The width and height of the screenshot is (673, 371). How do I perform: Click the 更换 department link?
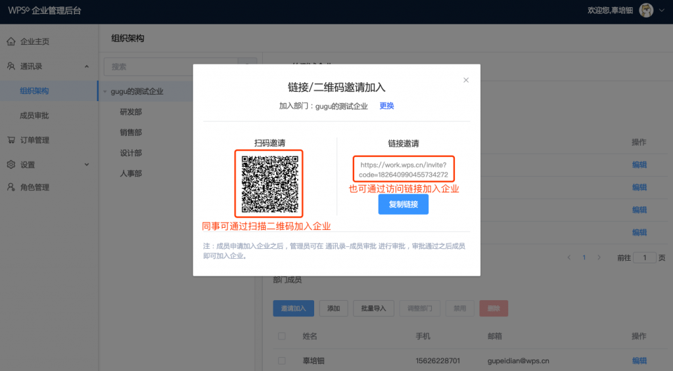pyautogui.click(x=386, y=106)
